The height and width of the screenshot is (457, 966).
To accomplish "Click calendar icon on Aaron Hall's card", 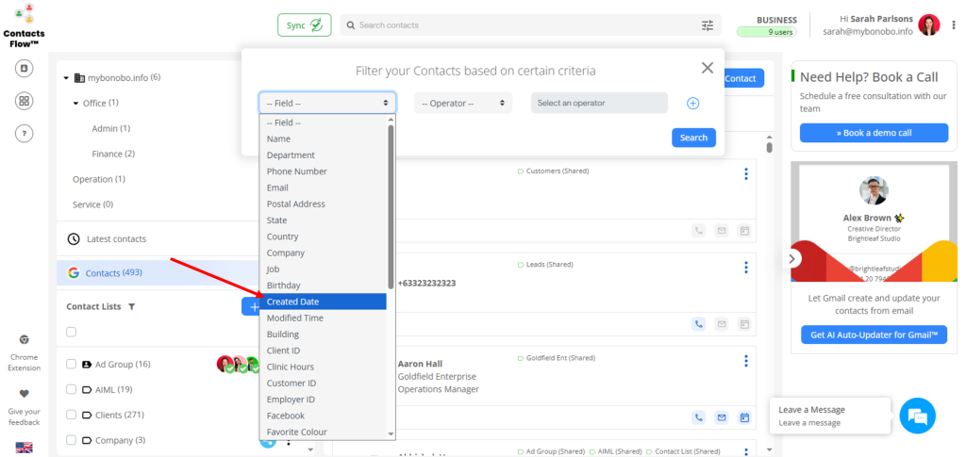I will (x=743, y=416).
